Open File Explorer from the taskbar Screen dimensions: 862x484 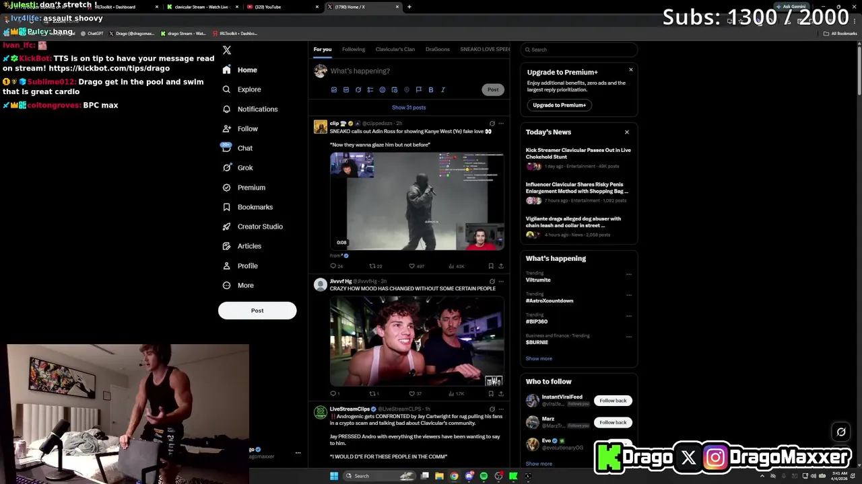pos(439,476)
